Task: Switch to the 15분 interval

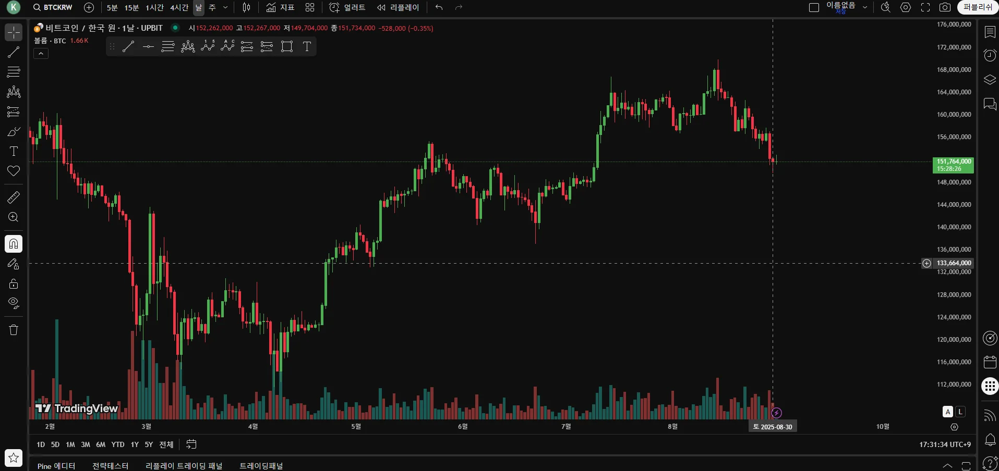Action: [x=131, y=7]
